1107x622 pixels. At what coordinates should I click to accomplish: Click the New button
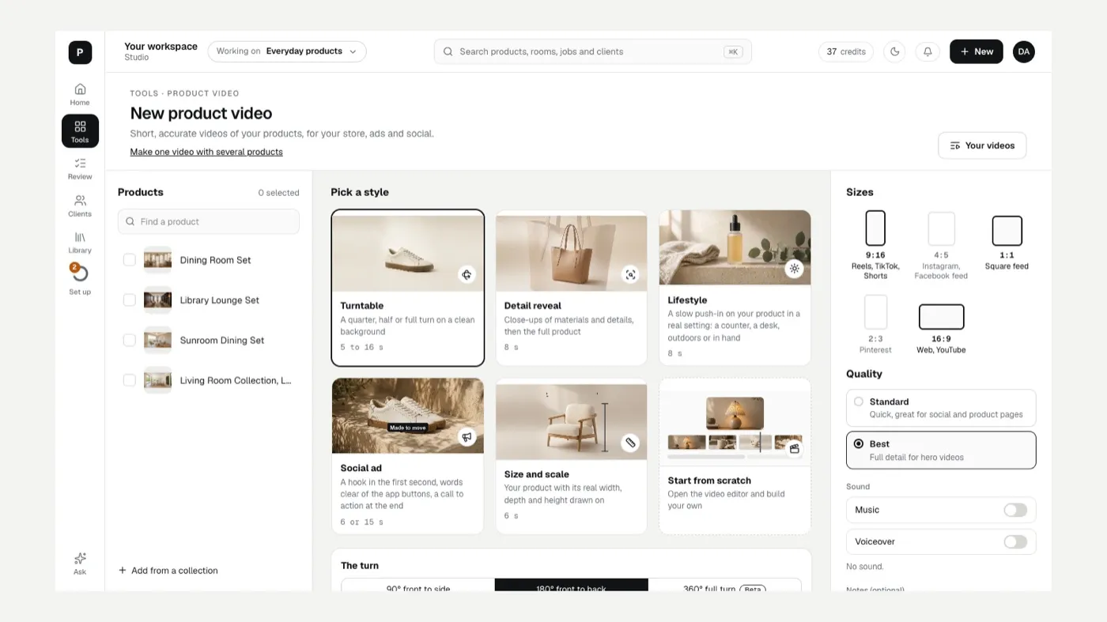coord(977,51)
